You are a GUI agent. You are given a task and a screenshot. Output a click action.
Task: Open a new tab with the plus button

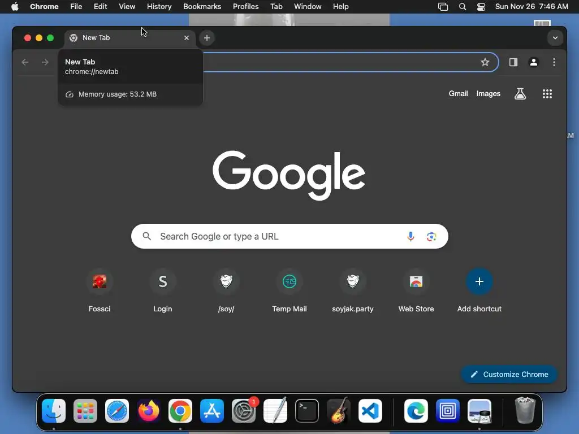pyautogui.click(x=207, y=38)
